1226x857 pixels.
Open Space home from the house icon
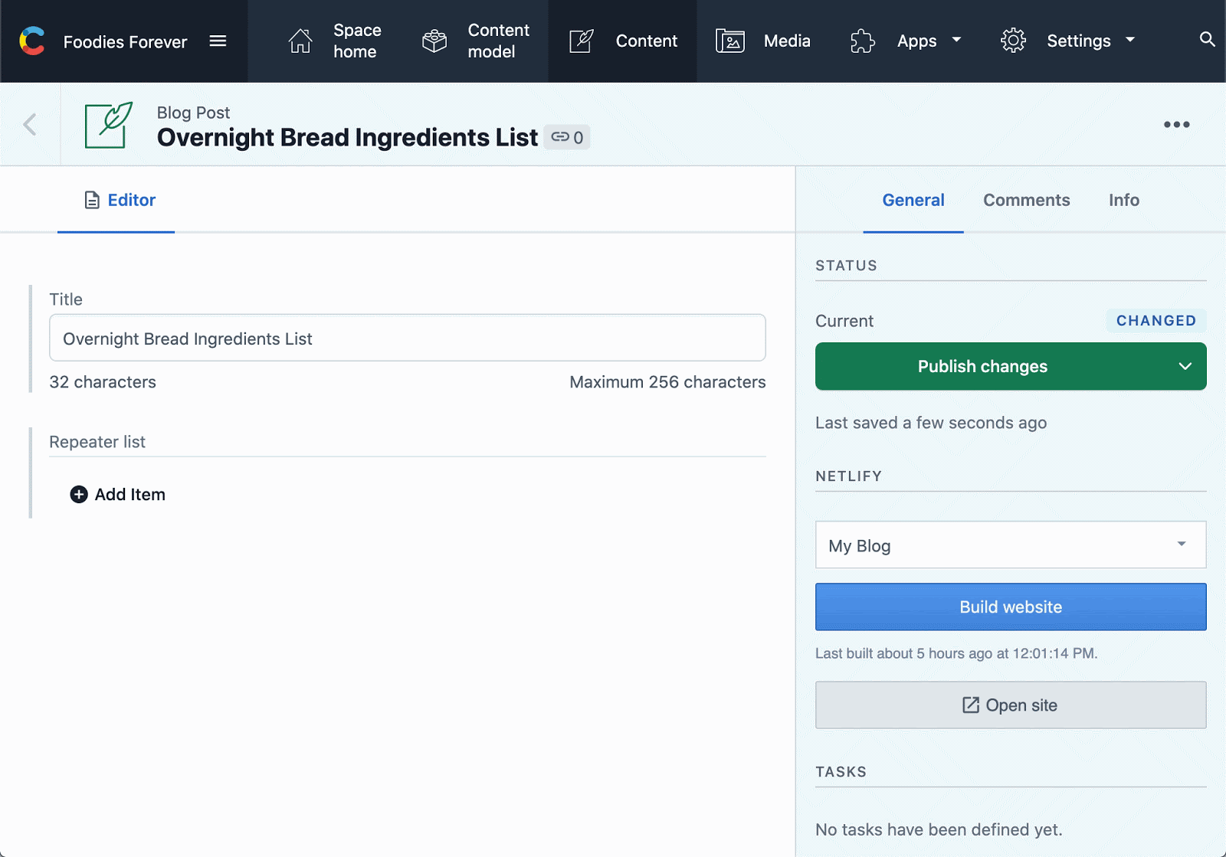point(300,41)
